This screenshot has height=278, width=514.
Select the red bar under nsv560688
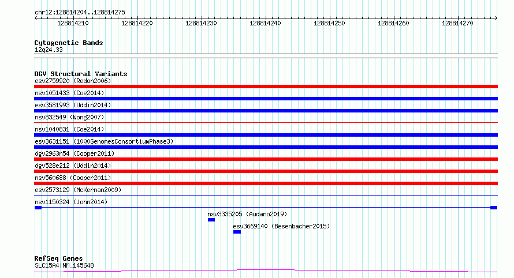(266, 183)
